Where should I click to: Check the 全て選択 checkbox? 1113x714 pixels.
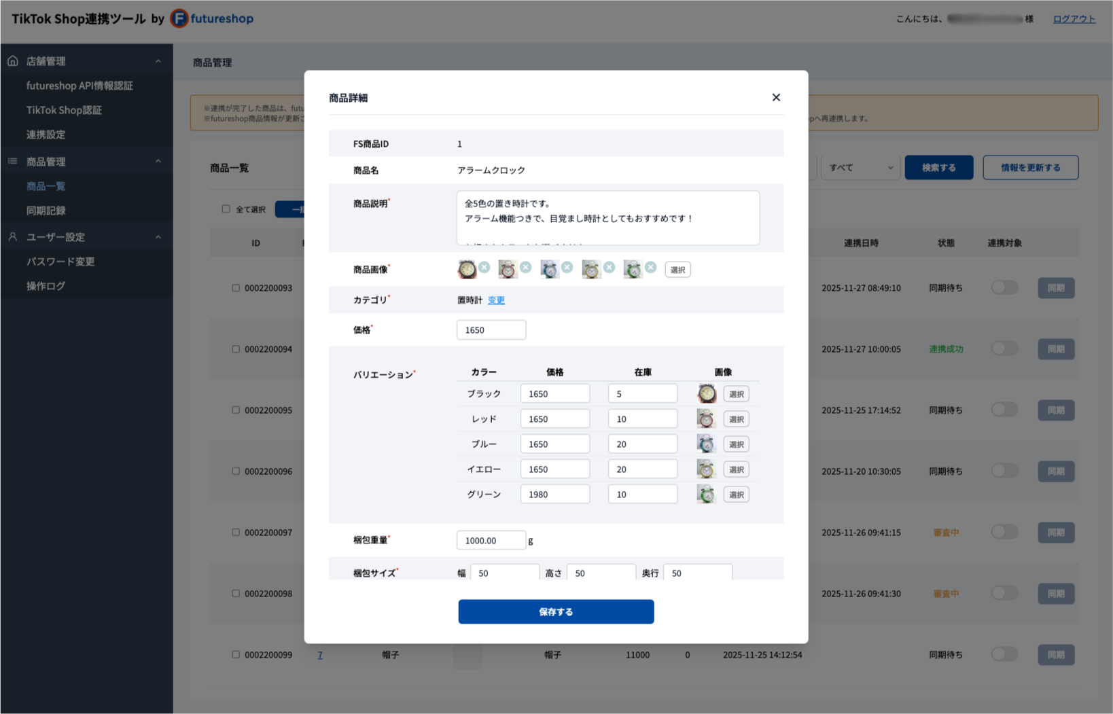pyautogui.click(x=226, y=209)
